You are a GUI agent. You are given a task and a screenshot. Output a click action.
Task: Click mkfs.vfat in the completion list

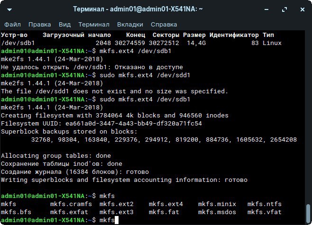[x=263, y=212]
